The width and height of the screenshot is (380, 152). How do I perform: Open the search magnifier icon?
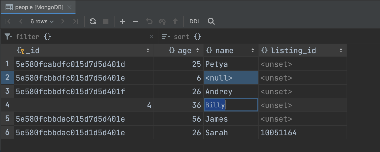click(x=211, y=22)
